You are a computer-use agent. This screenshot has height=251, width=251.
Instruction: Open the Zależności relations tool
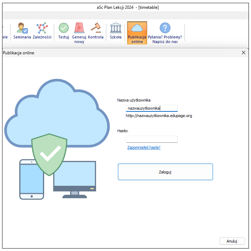pos(42,31)
